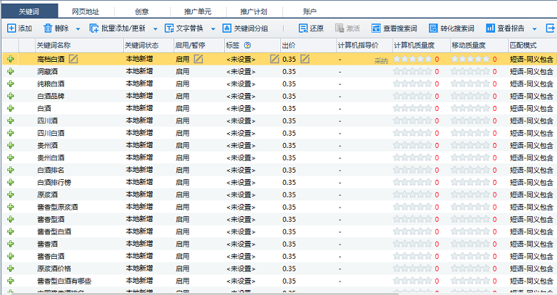Click the 添加 (Add) plus icon
Image resolution: width=557 pixels, height=295 pixels.
click(11, 28)
